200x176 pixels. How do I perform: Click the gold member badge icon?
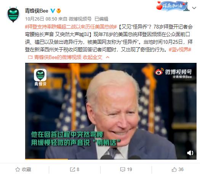pyautogui.click(x=59, y=11)
